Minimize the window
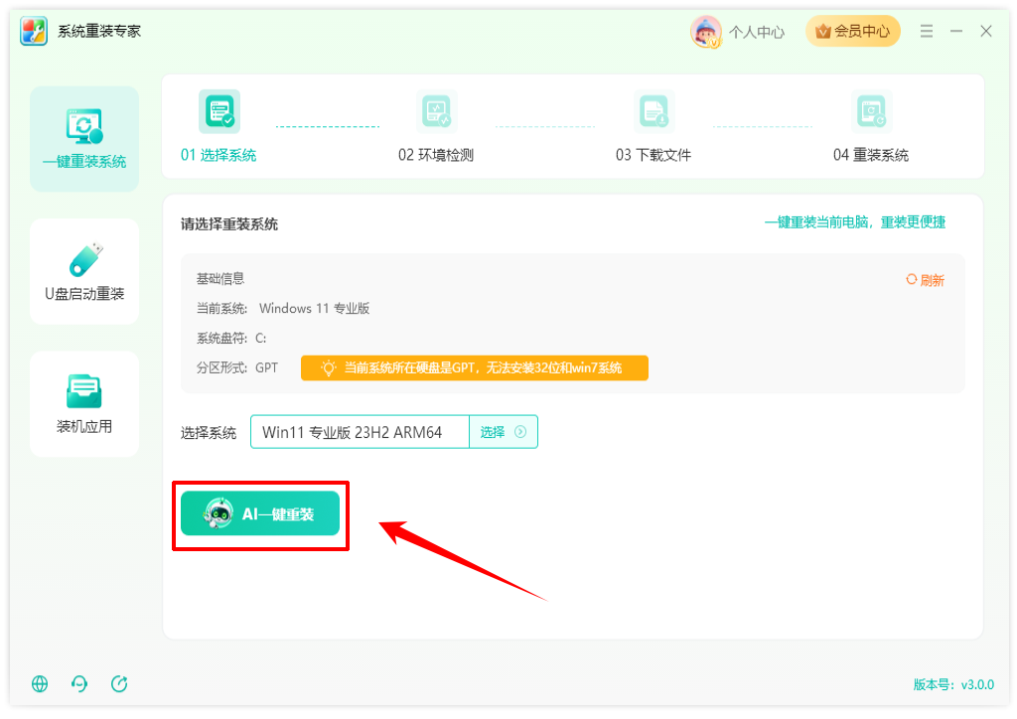Image resolution: width=1017 pixels, height=719 pixels. click(956, 31)
